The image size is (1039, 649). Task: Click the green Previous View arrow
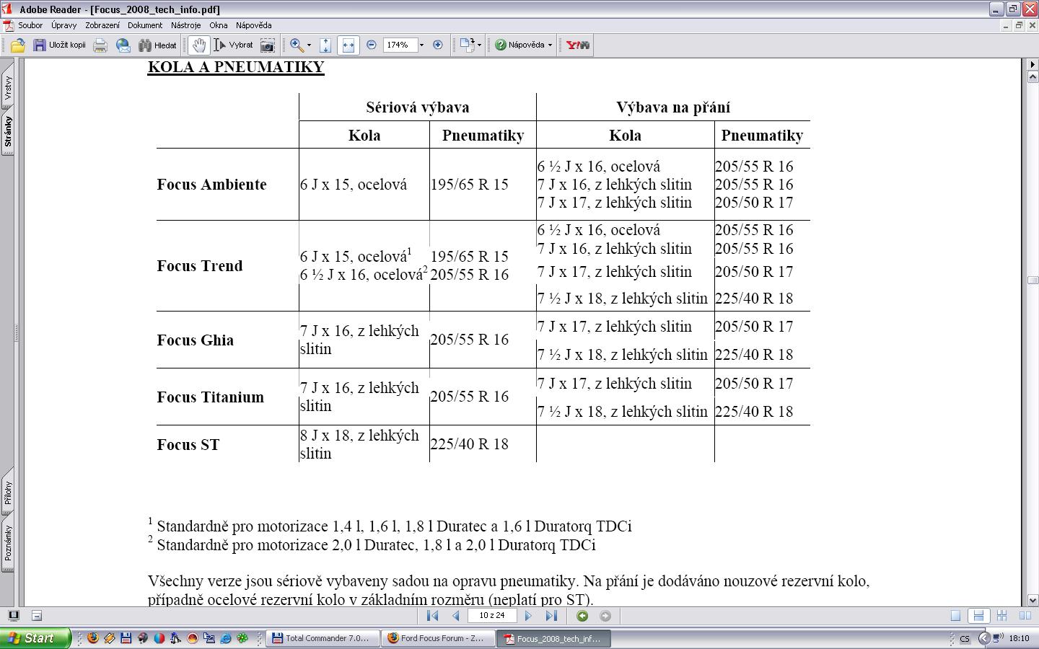(x=582, y=616)
